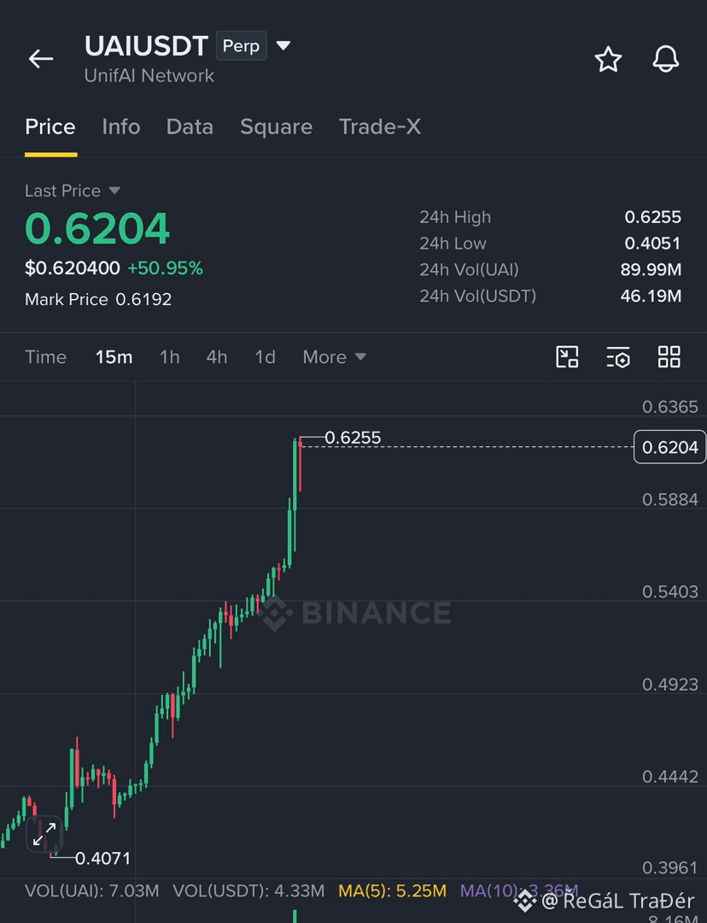Switch chart to 4h interval

(216, 357)
